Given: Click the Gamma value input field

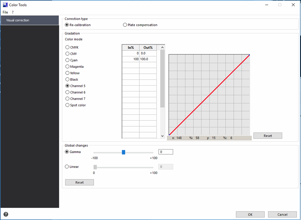Looking at the screenshot, I should (x=166, y=152).
